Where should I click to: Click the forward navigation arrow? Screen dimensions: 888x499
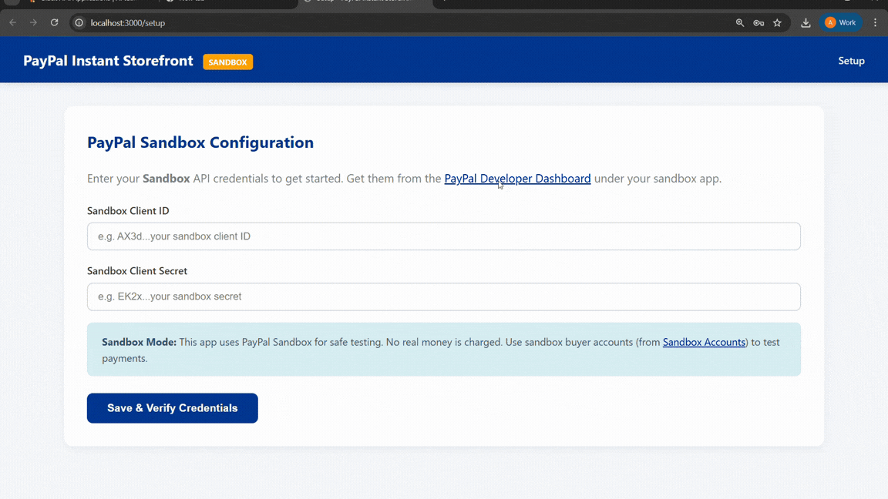(33, 22)
